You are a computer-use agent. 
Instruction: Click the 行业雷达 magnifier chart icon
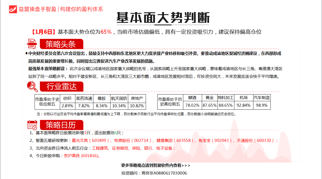tap(32, 87)
